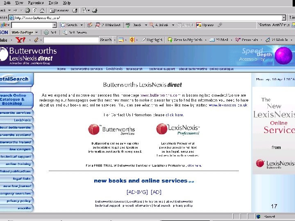Image resolution: width=295 pixels, height=221 pixels.
Task: Expand the address bar dropdown arrow
Action: tap(284, 18)
